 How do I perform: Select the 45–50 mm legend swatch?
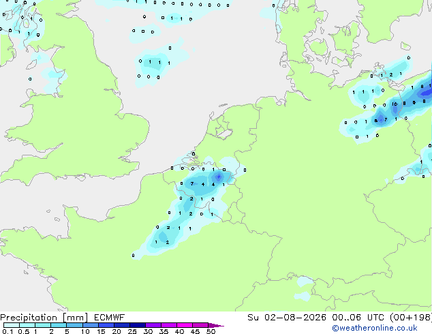pos(200,325)
